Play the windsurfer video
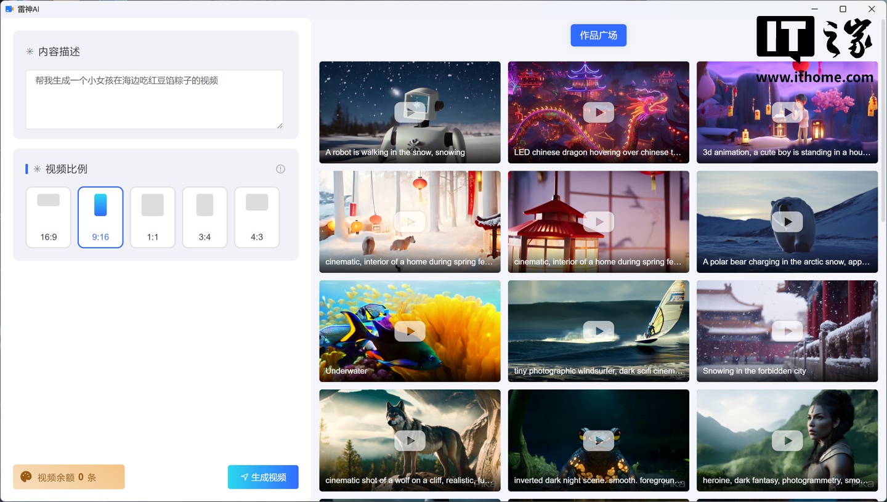The image size is (887, 502). (598, 331)
